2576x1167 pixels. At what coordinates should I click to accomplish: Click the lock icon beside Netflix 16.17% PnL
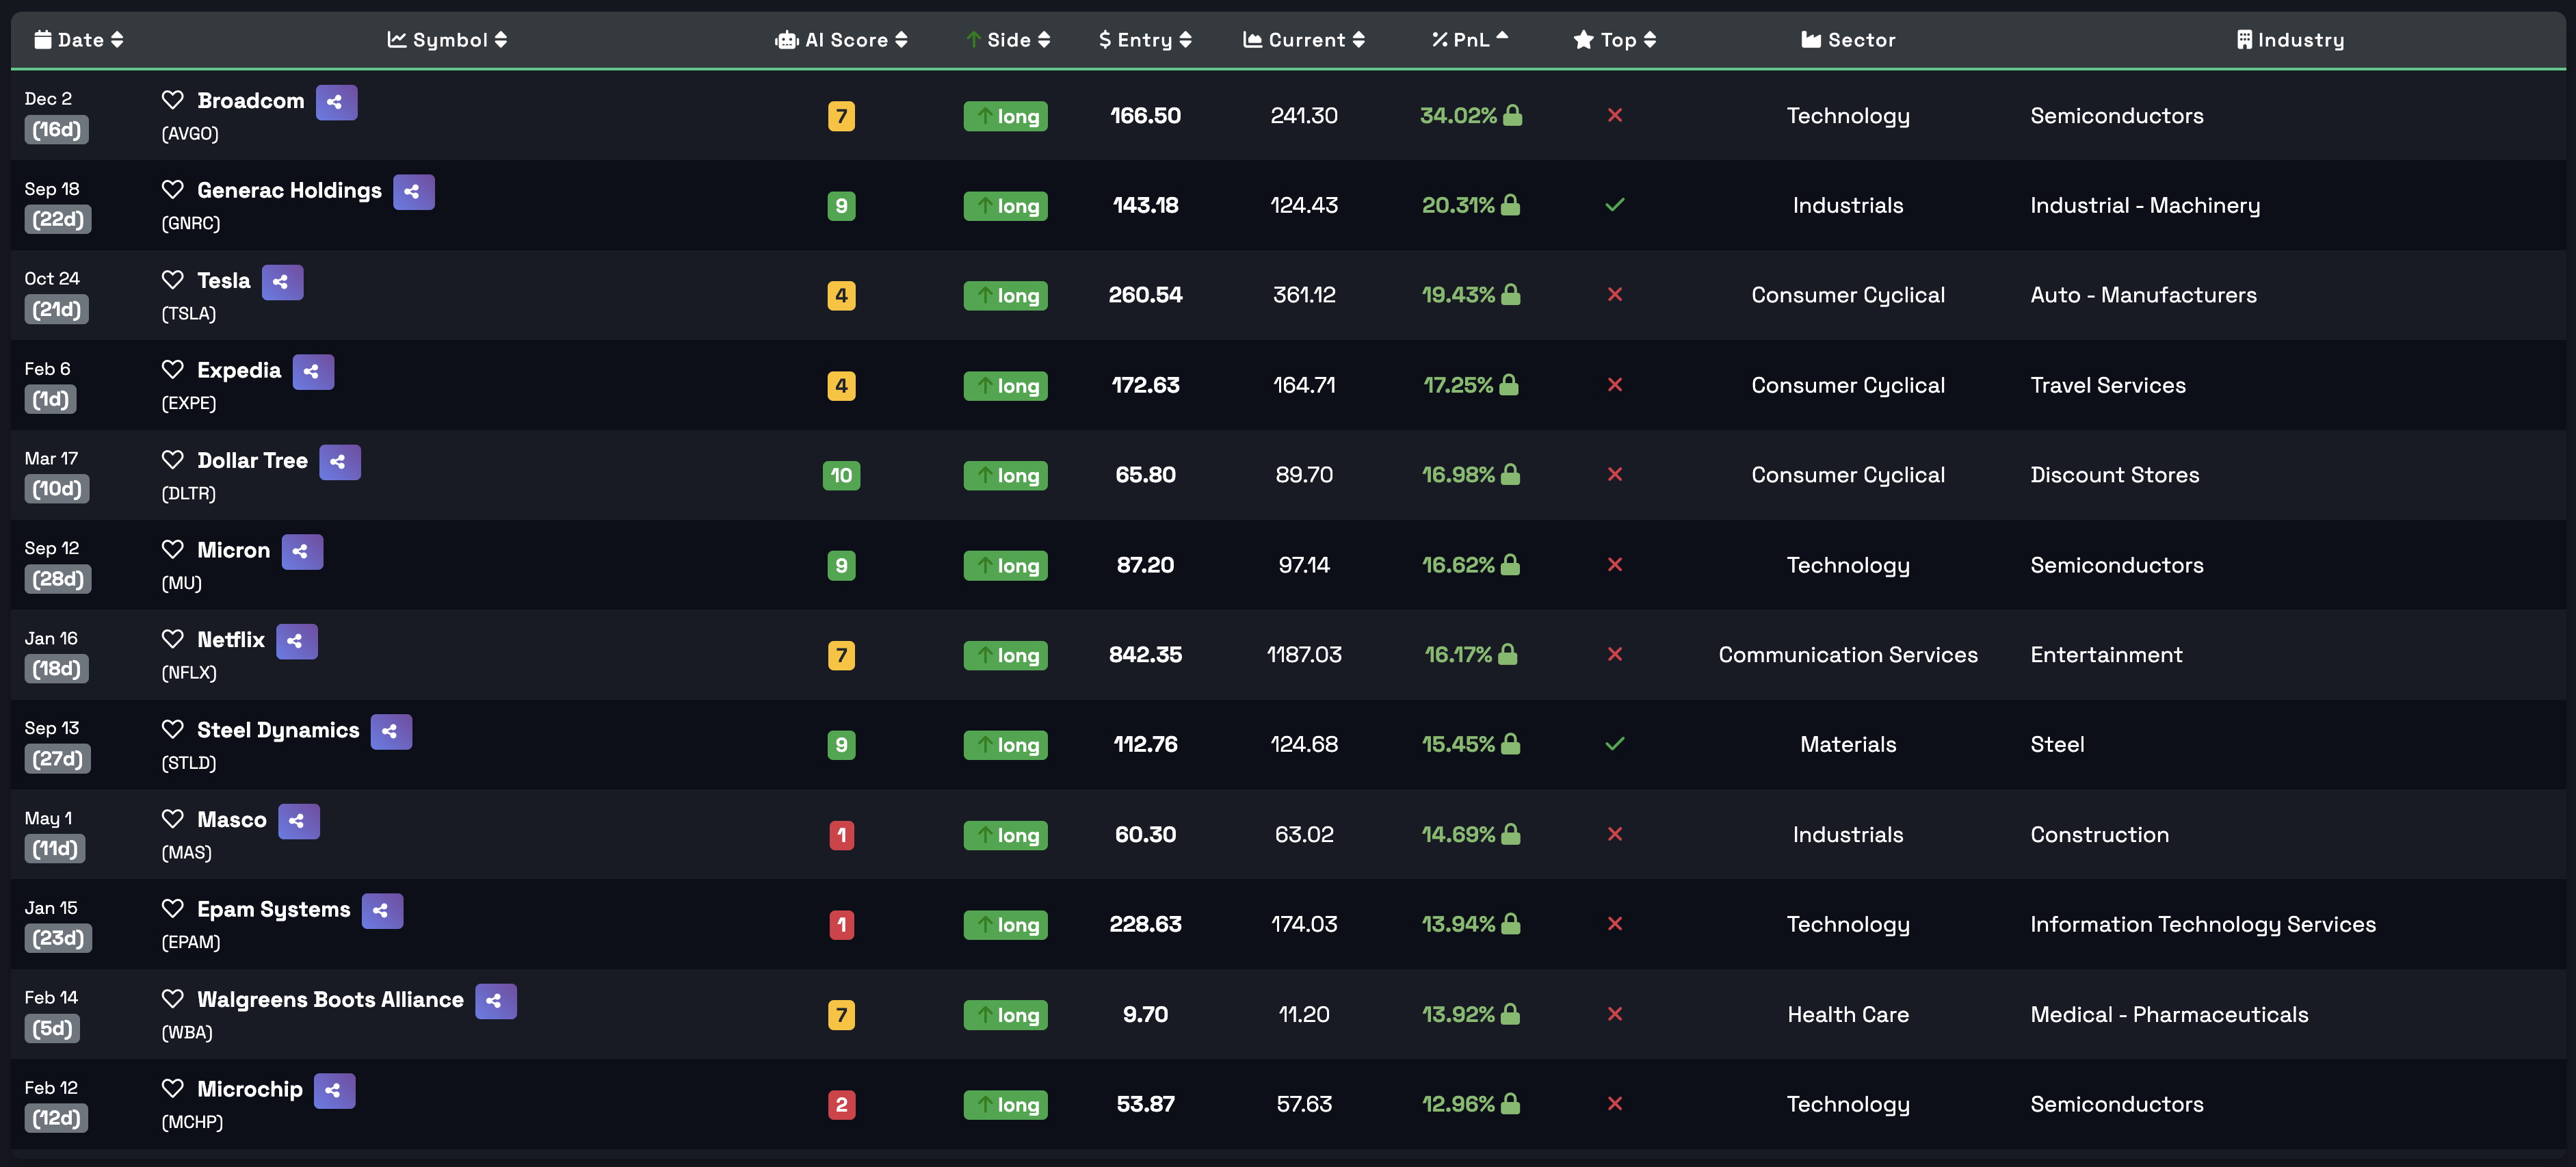[1508, 654]
